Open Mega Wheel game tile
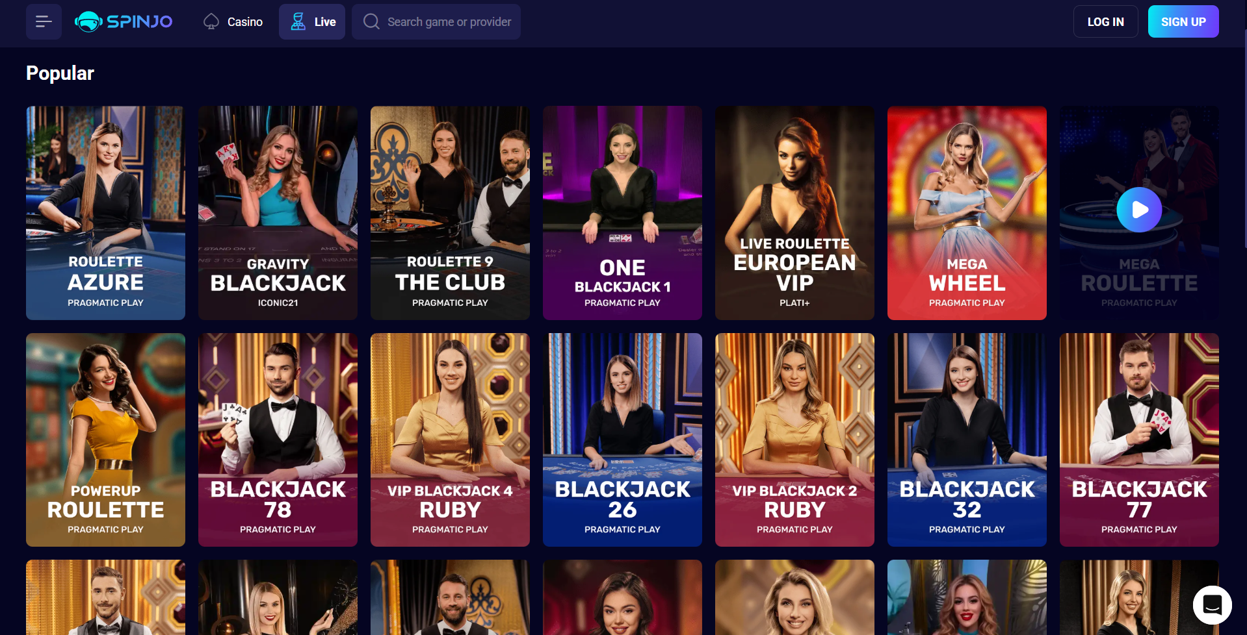This screenshot has height=635, width=1247. tap(967, 213)
